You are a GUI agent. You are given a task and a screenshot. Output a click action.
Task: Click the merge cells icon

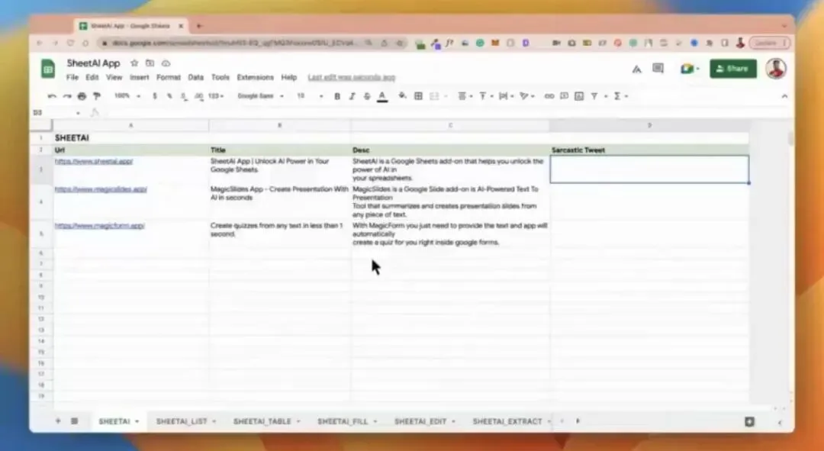(x=434, y=96)
